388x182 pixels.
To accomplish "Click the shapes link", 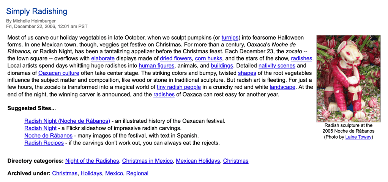I will point(247,73).
